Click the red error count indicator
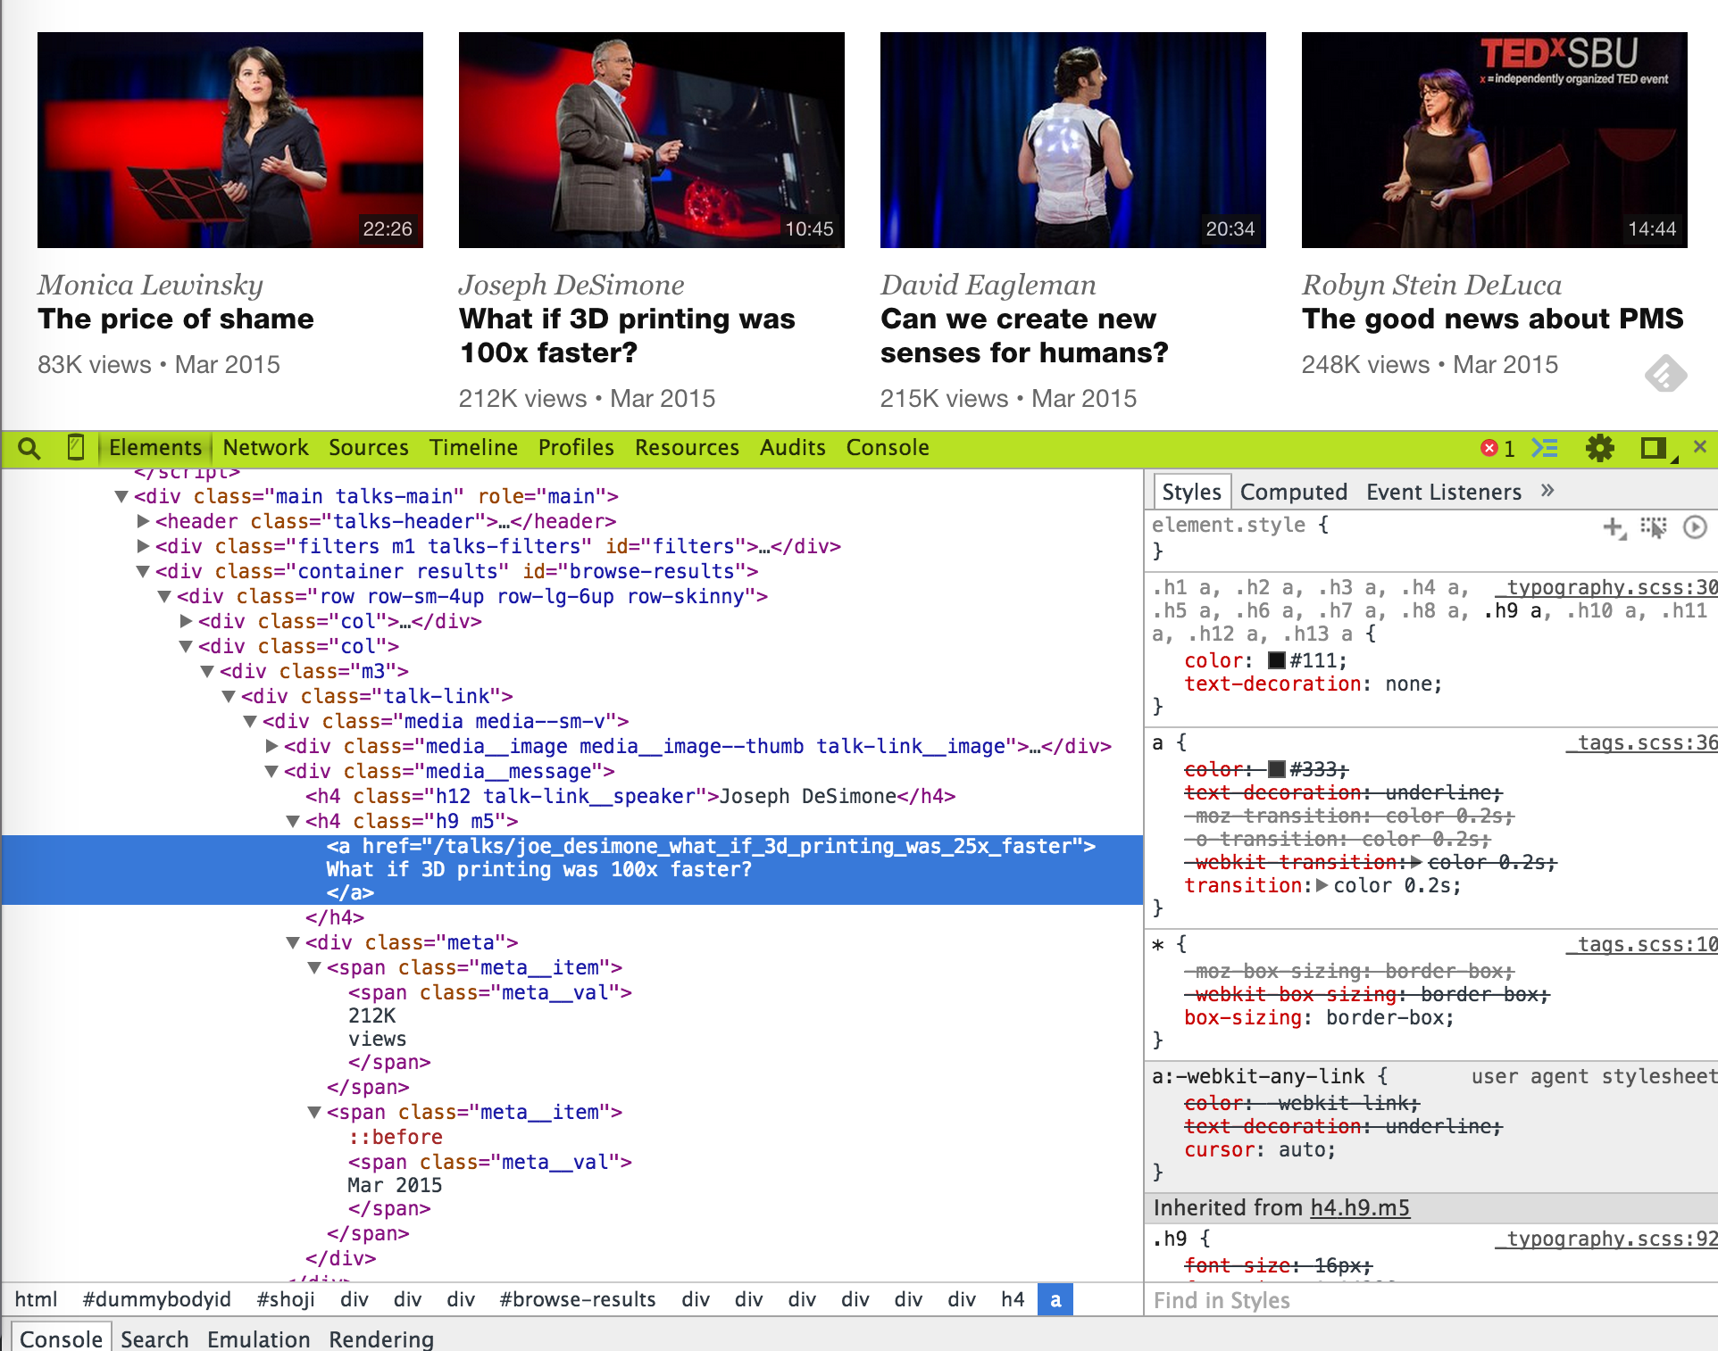Screen dimensions: 1718x1351 click(1497, 448)
